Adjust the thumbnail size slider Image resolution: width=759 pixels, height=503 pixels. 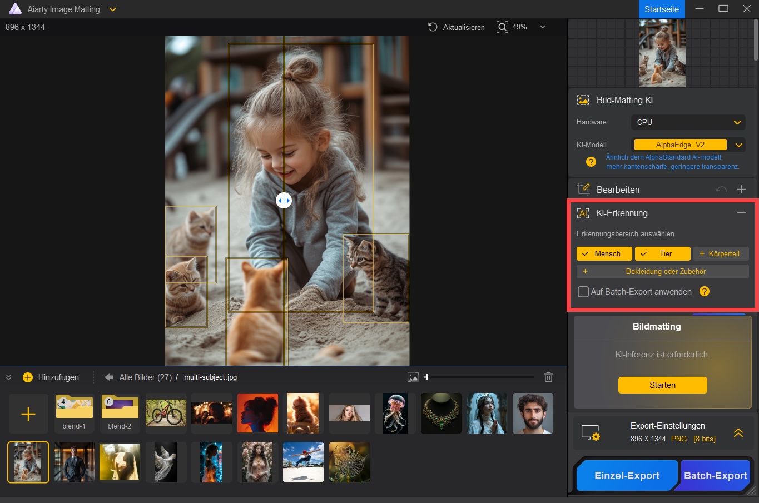tap(426, 377)
